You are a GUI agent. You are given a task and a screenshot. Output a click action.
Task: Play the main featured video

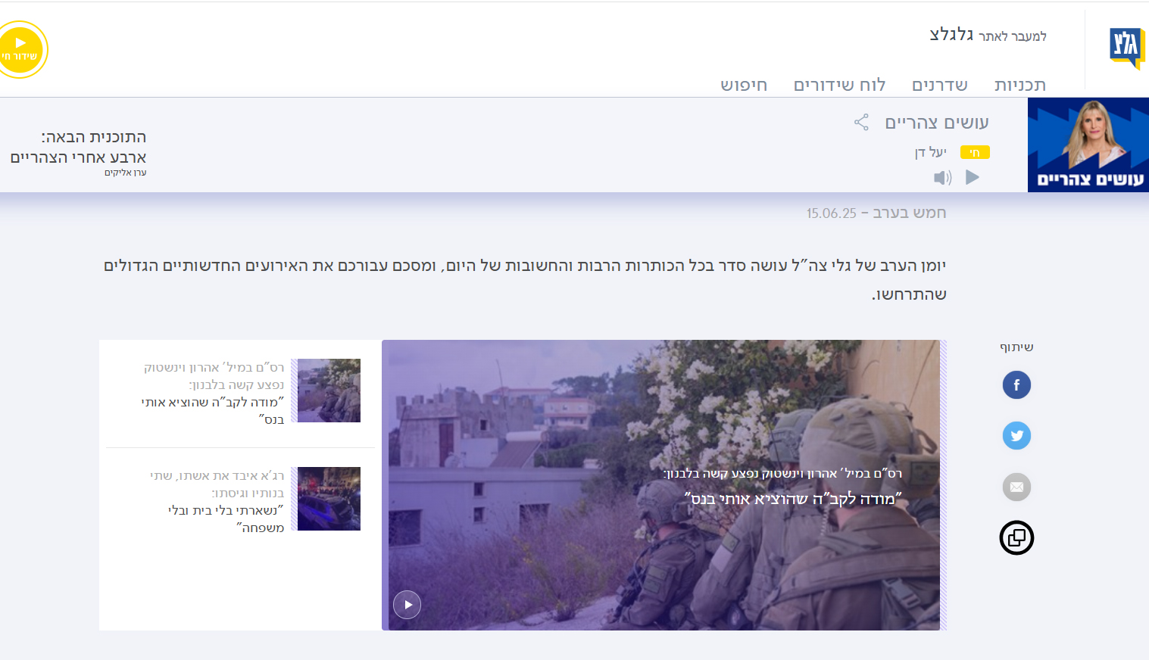pos(407,605)
